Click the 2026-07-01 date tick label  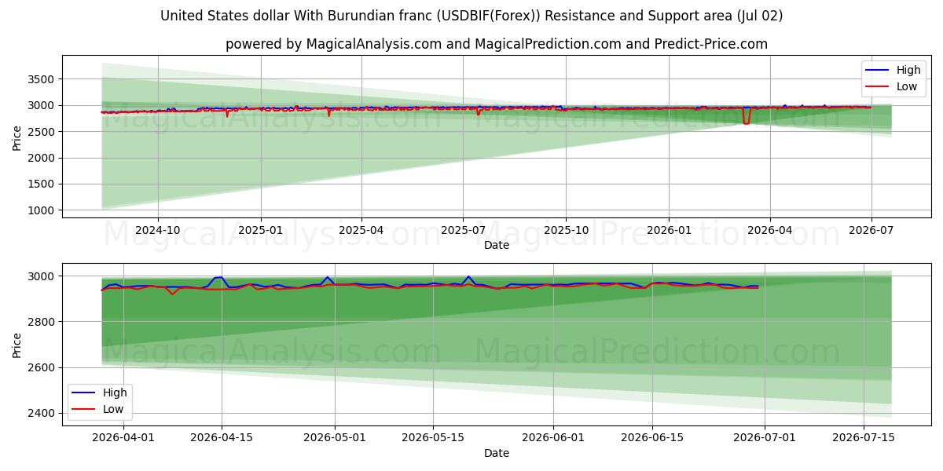(x=765, y=437)
